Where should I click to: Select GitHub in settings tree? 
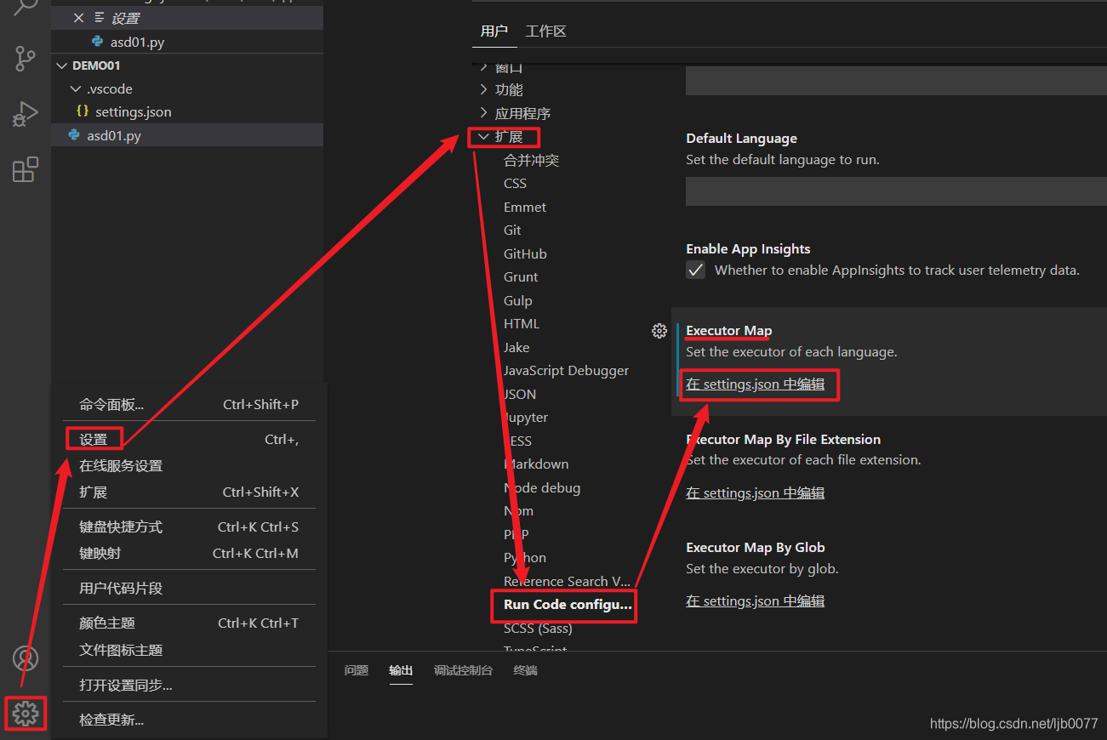pos(525,253)
